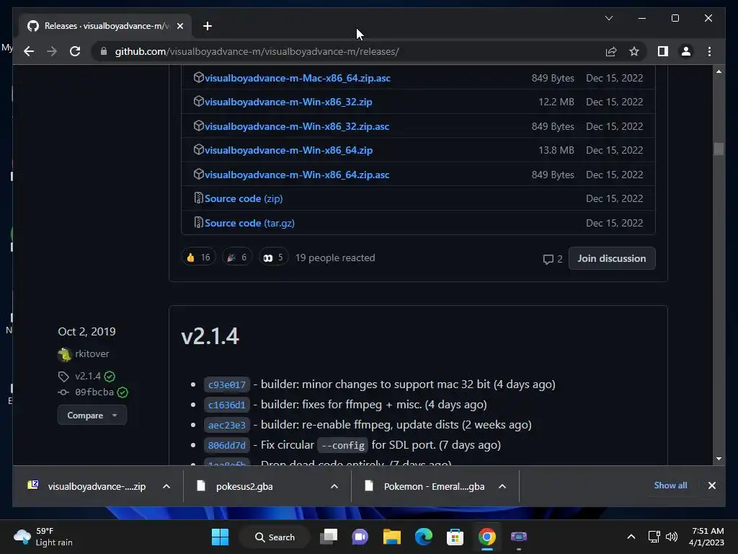
Task: Open rkitover's profile link
Action: click(x=92, y=353)
